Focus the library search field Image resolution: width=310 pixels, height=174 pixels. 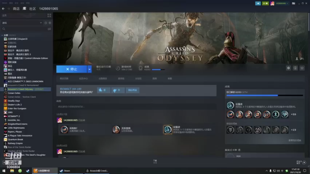coord(24,29)
